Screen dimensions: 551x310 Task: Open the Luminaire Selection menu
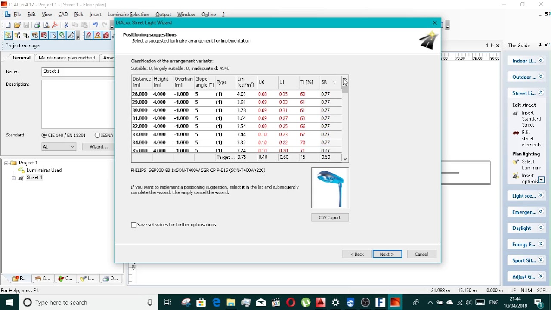[128, 15]
